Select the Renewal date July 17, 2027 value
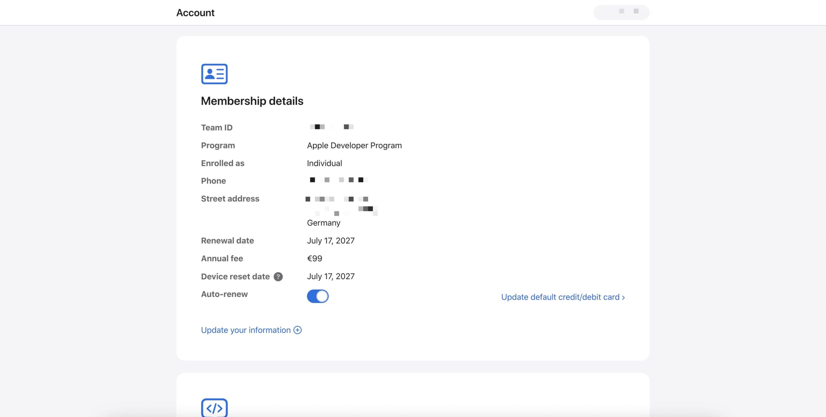Viewport: 826px width, 417px height. 330,240
